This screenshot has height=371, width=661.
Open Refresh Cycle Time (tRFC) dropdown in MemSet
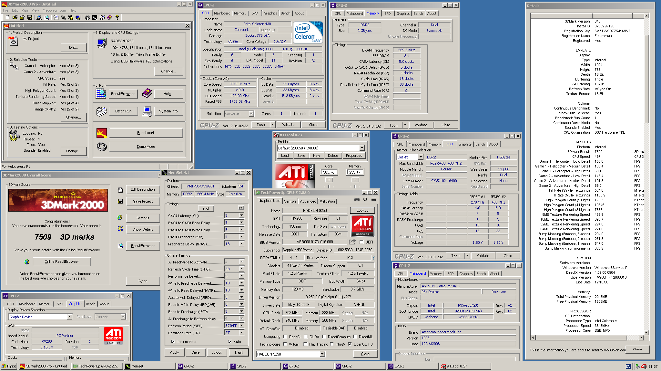pos(241,269)
